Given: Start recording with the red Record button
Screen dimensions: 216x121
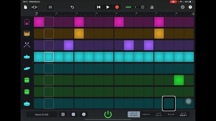Looking at the screenshot, I should click(117, 7).
